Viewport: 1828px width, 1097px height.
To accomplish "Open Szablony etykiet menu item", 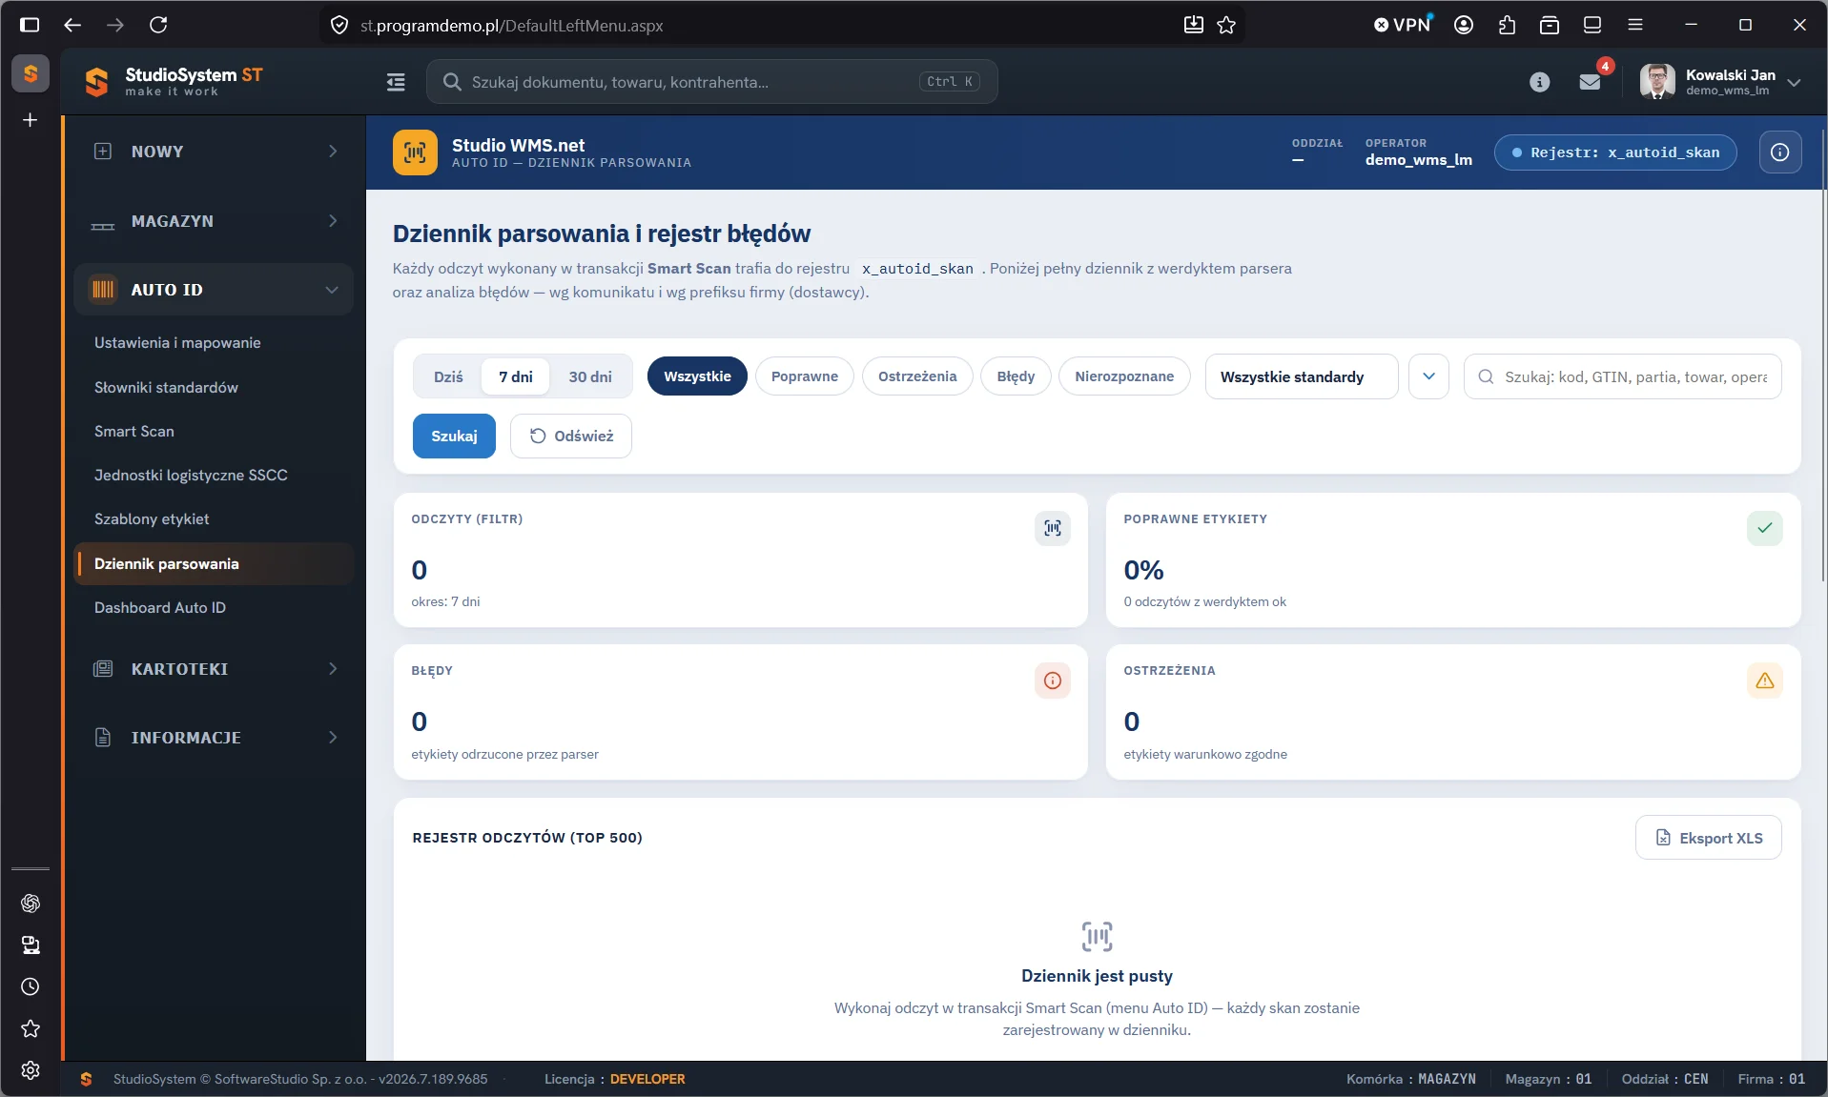I will point(152,519).
